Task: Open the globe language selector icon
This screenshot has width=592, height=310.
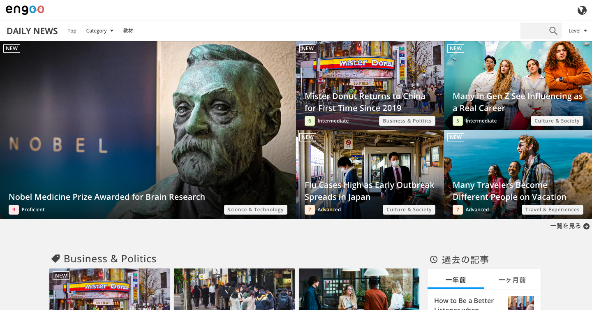Action: tap(582, 10)
